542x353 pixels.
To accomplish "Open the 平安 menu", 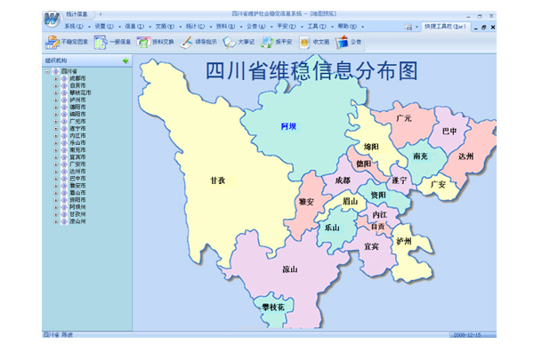I will tap(287, 27).
